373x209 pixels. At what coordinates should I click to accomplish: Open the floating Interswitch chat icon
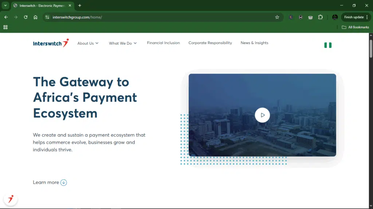point(11,199)
